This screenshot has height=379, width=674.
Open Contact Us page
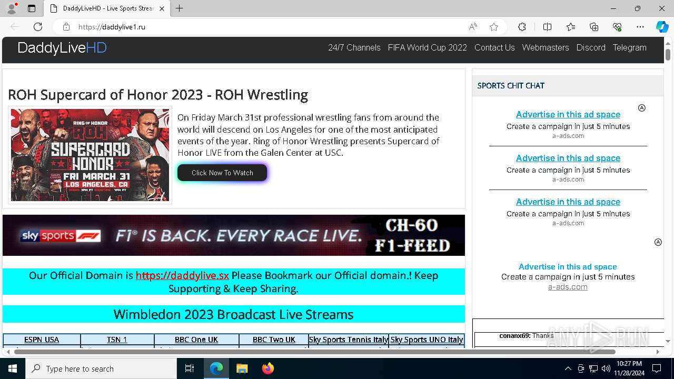(x=494, y=47)
